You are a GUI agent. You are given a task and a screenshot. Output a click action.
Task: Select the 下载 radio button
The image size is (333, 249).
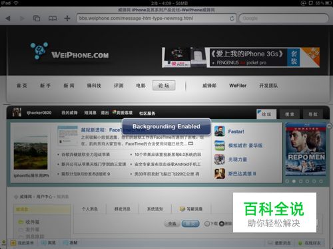tap(207, 224)
